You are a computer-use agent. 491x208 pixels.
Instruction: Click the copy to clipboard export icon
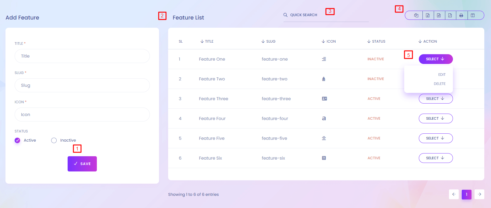click(x=416, y=16)
